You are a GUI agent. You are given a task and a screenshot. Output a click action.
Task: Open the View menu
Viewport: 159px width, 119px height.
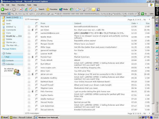tap(14, 5)
